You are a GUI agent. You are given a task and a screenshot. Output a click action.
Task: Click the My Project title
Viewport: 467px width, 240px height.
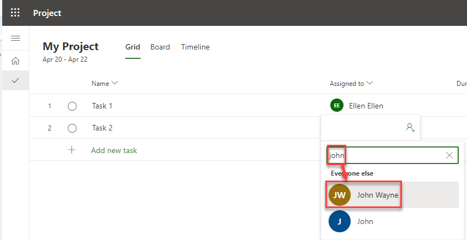(71, 47)
